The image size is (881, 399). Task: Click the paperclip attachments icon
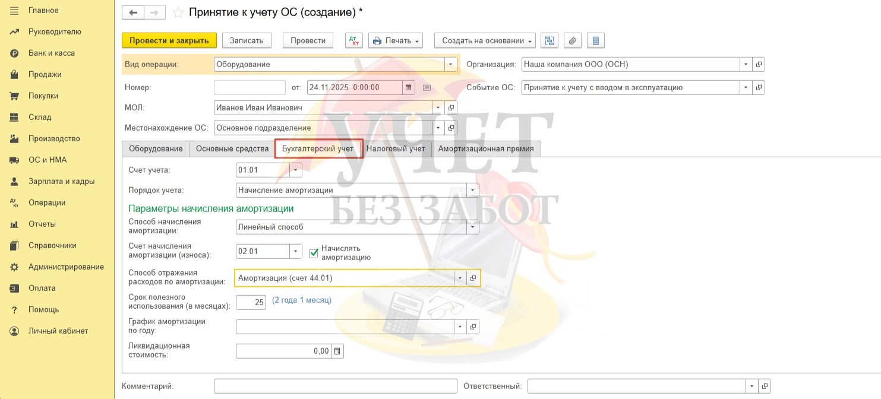click(572, 40)
